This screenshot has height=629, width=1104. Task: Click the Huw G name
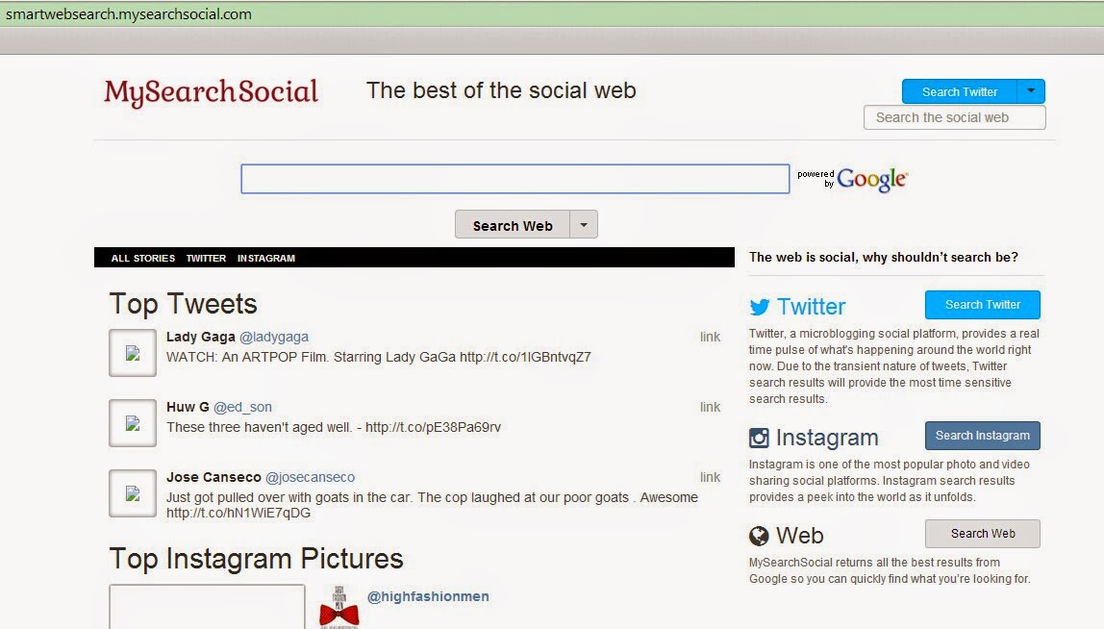(188, 407)
